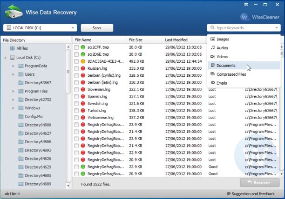285x199 pixels.
Task: Click the AllFiles grid icon
Action: tap(13, 48)
